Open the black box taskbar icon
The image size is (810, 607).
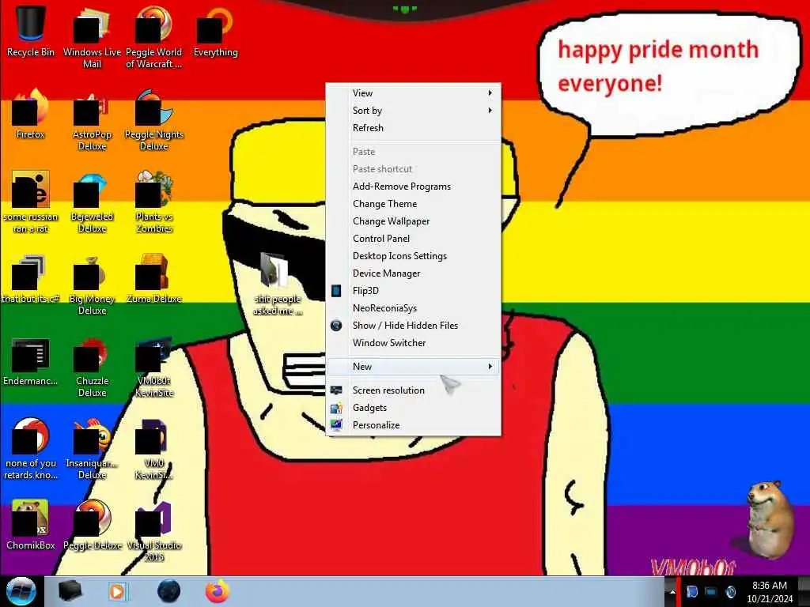(70, 591)
